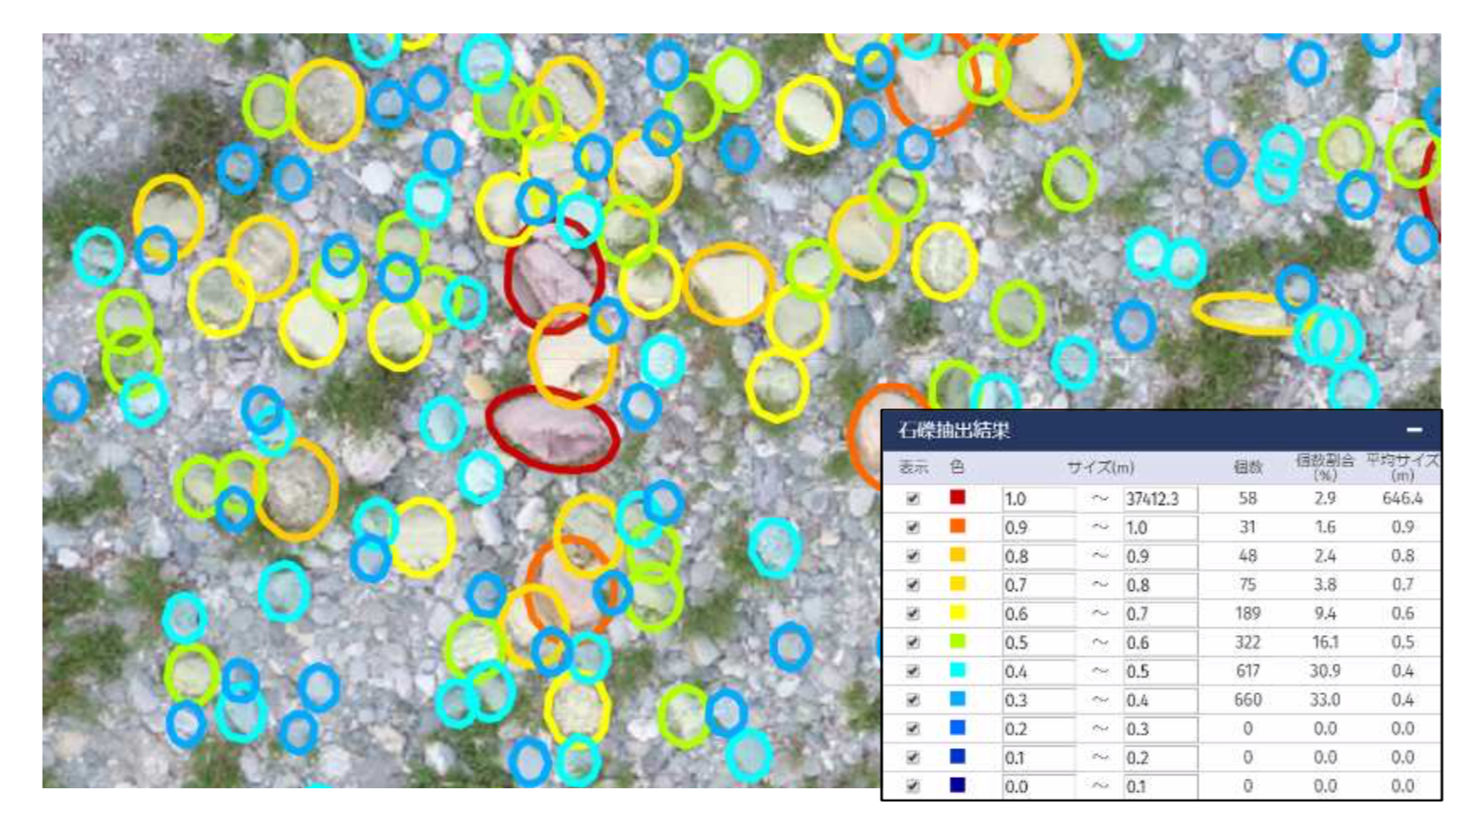Image resolution: width=1472 pixels, height=832 pixels.
Task: Uncheck display checkbox for 1.0 size row
Action: (x=913, y=499)
